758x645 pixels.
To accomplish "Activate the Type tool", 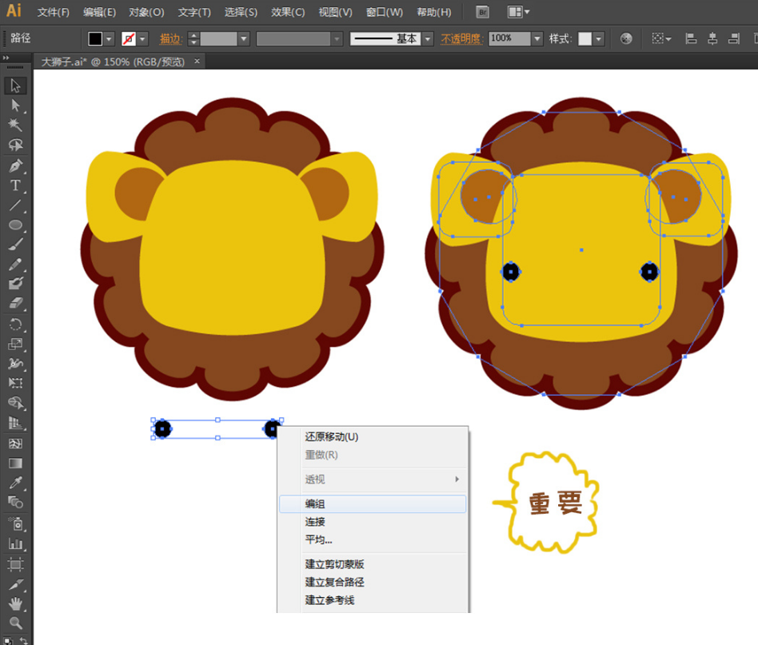I will tap(15, 185).
